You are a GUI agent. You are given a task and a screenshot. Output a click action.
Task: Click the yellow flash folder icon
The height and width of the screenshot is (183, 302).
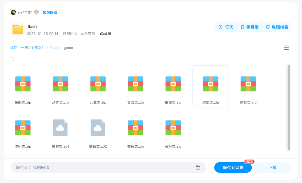tap(17, 29)
